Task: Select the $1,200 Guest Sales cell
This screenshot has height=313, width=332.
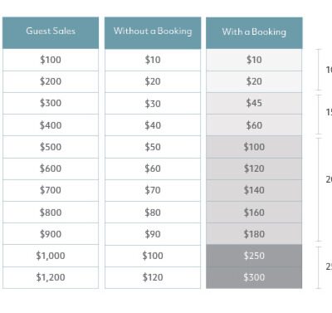Action: [x=51, y=277]
